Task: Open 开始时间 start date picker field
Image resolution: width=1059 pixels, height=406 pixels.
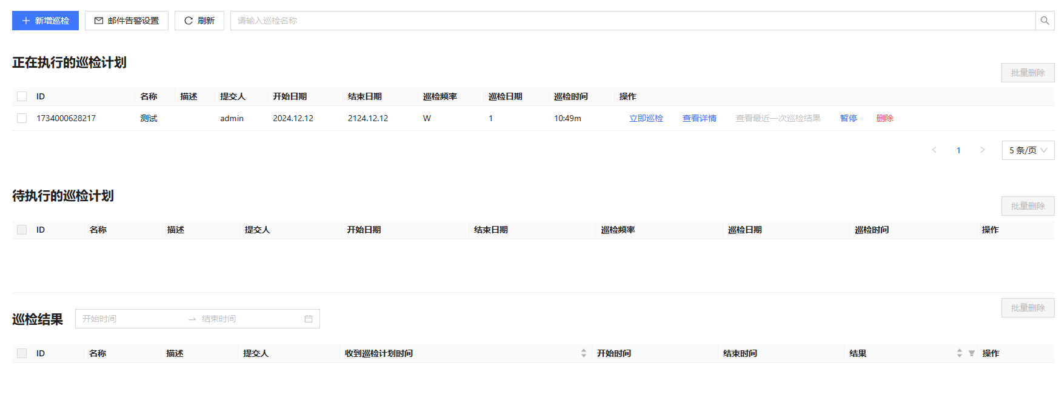Action: [130, 319]
